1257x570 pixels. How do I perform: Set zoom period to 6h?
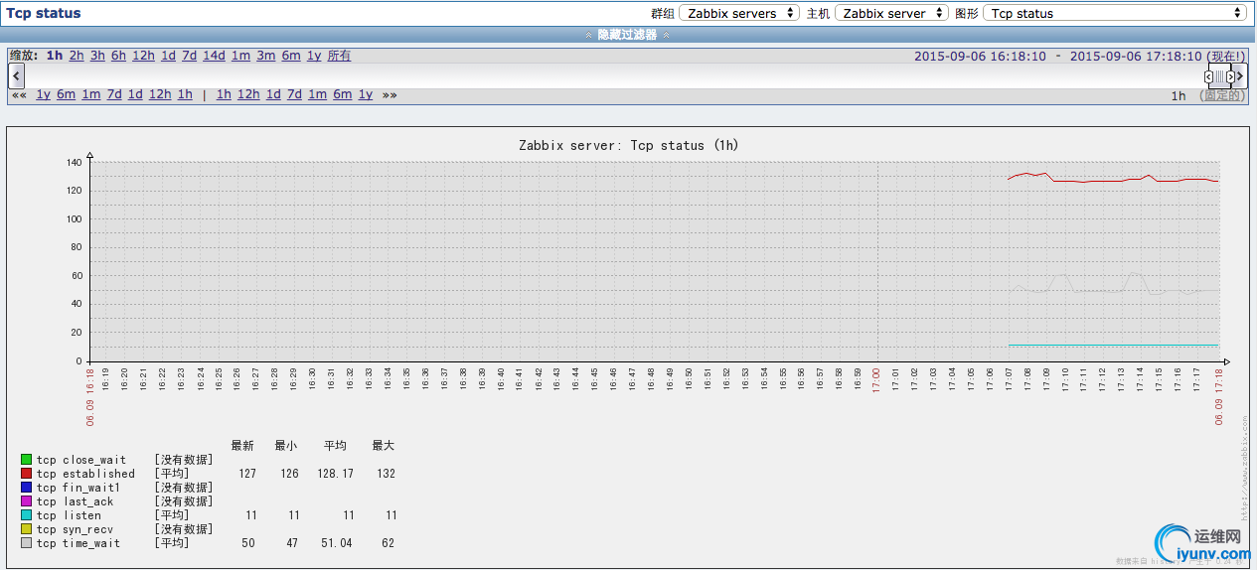(x=118, y=56)
